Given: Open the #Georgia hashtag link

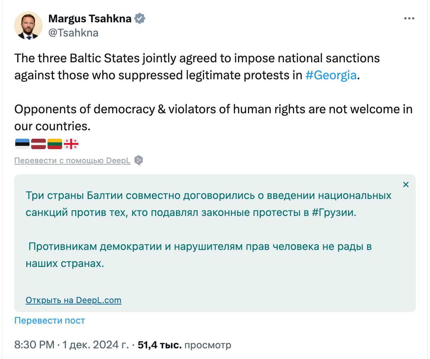Looking at the screenshot, I should [x=331, y=75].
